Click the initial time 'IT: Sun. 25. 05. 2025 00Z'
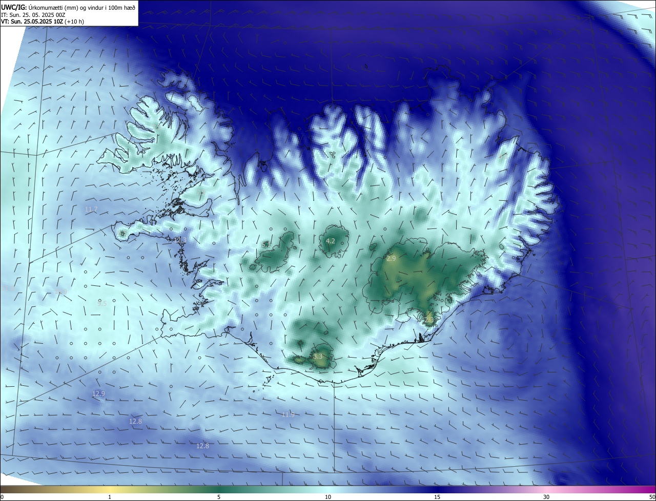The width and height of the screenshot is (656, 501). [33, 15]
